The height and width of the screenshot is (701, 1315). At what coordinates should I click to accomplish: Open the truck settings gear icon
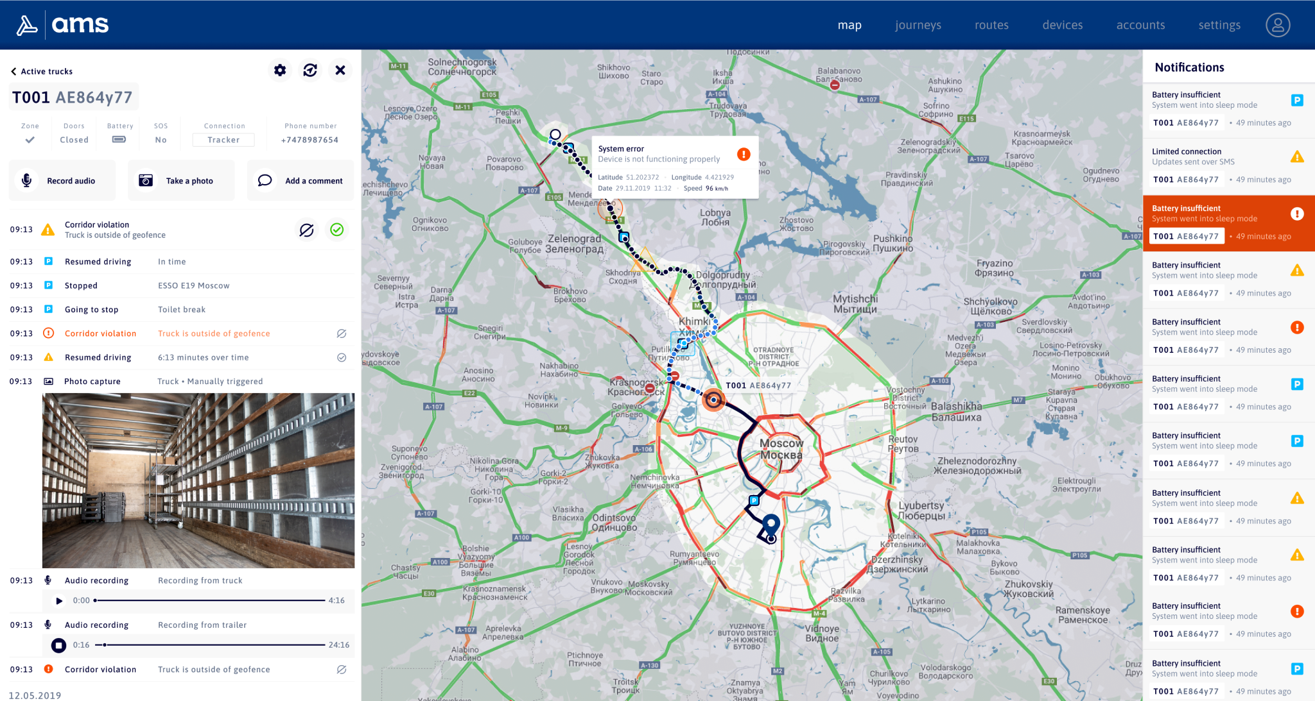click(x=280, y=71)
